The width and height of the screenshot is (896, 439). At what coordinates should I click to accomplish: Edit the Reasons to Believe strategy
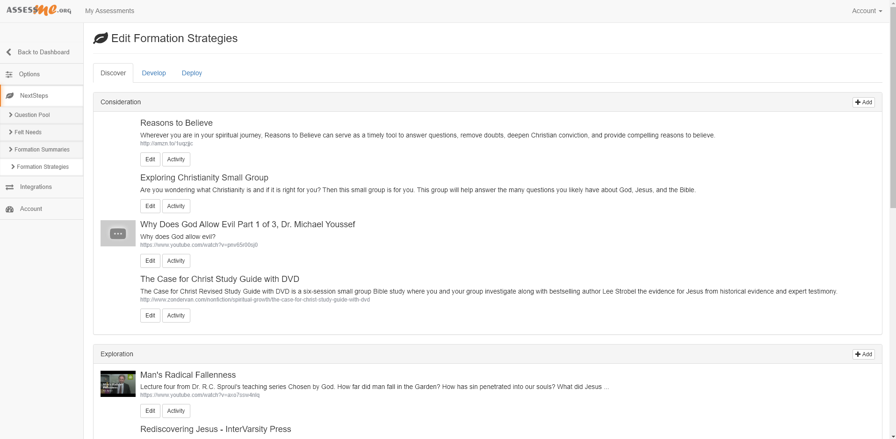(150, 159)
